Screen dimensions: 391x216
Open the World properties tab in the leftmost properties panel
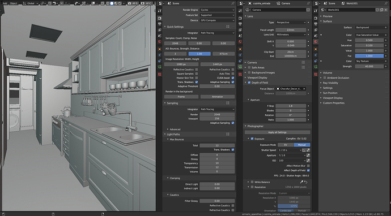click(160, 41)
